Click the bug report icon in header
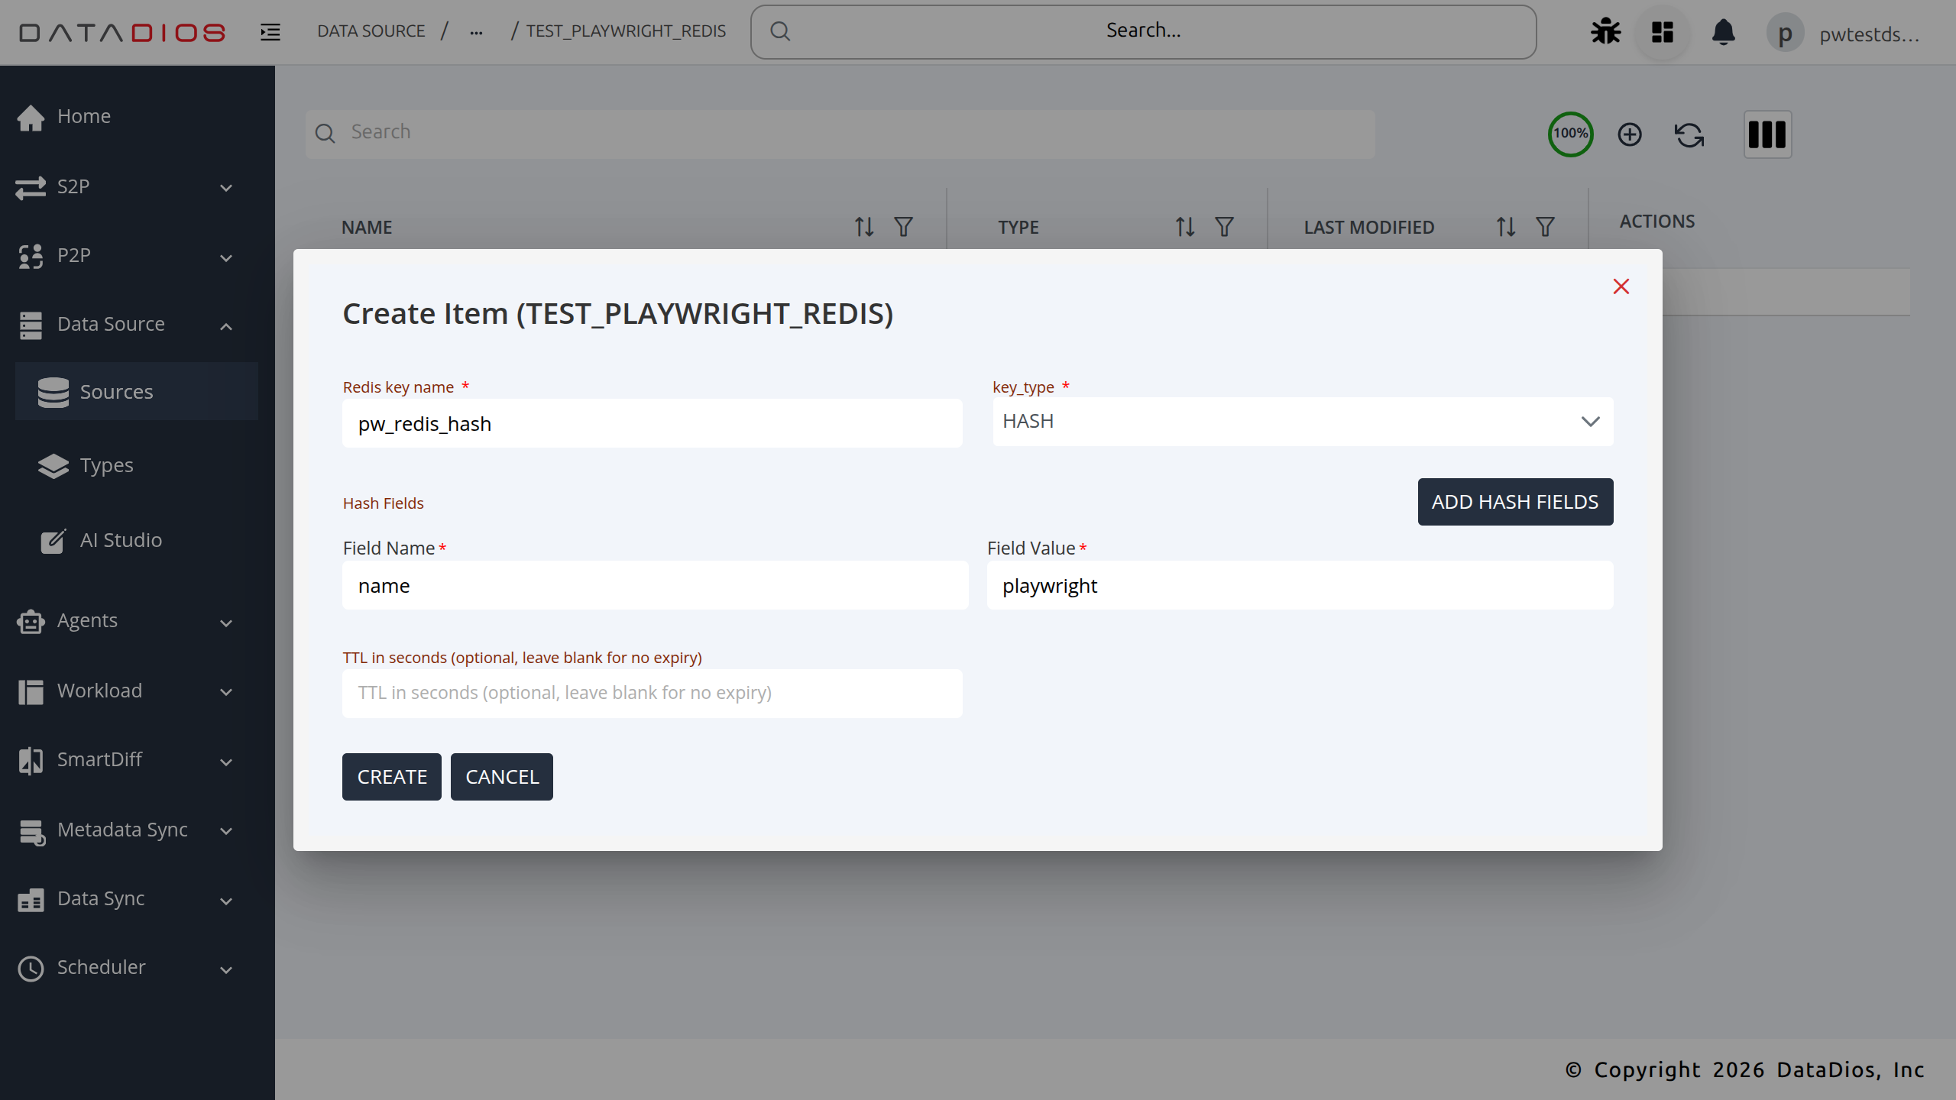Image resolution: width=1956 pixels, height=1100 pixels. (1605, 31)
